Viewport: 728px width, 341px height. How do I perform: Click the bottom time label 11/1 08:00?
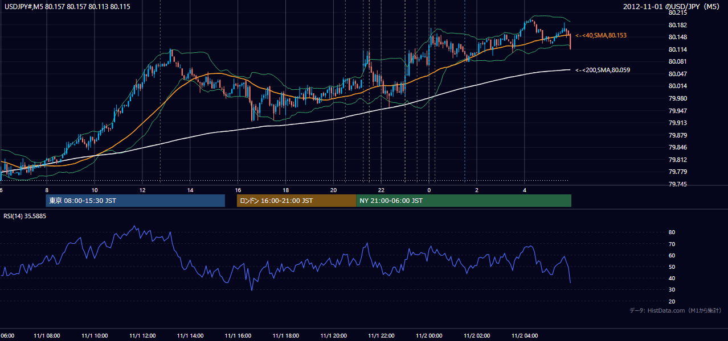click(46, 336)
